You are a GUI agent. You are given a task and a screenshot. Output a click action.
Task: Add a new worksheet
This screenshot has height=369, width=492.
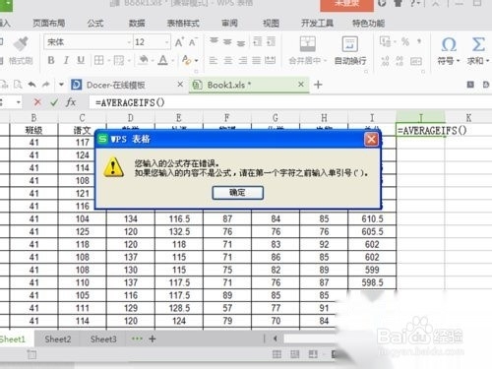(x=153, y=338)
